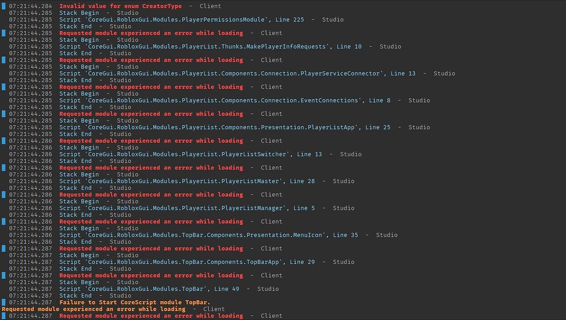The image size is (566, 320).
Task: Click the blue marker beside the PlayerServiceConnector error entry
Action: 2,60
